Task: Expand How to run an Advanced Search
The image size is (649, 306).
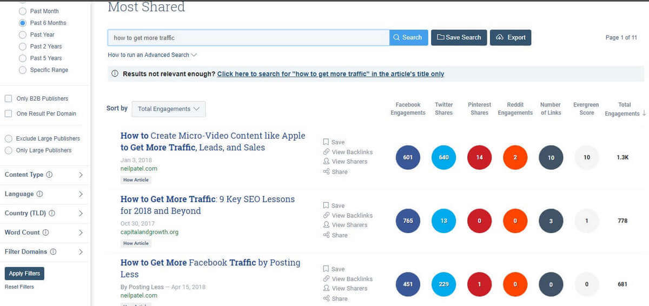Action: point(152,55)
